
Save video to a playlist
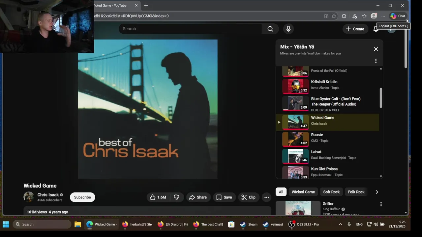point(224,197)
